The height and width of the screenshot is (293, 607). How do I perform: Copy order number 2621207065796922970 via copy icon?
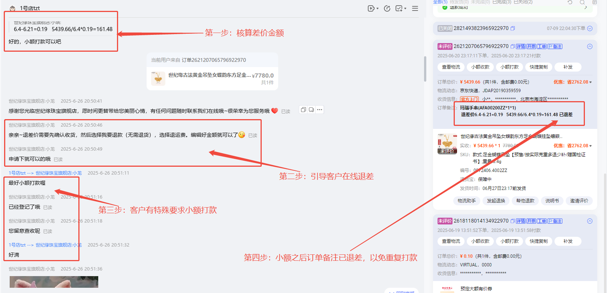pos(513,46)
